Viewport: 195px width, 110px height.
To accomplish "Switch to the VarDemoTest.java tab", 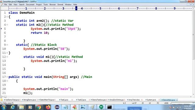I will pyautogui.click(x=12, y=100).
